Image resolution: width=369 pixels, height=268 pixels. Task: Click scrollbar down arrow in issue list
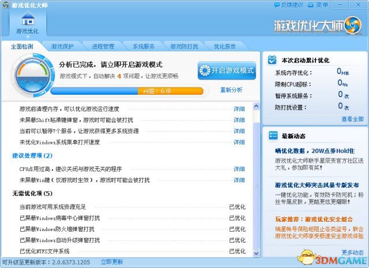256,254
